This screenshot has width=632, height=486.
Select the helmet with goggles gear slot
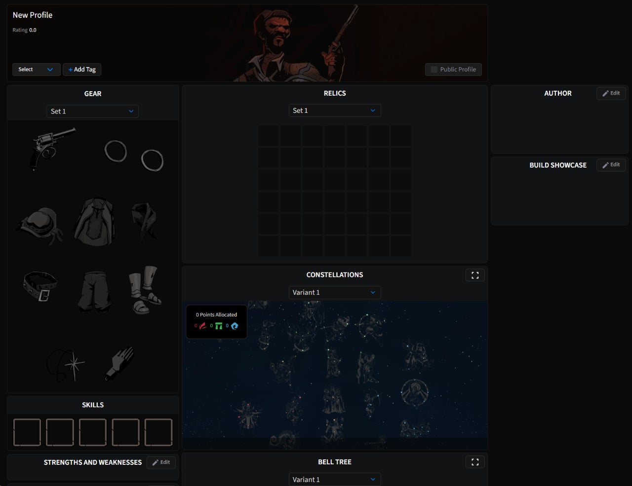point(39,225)
